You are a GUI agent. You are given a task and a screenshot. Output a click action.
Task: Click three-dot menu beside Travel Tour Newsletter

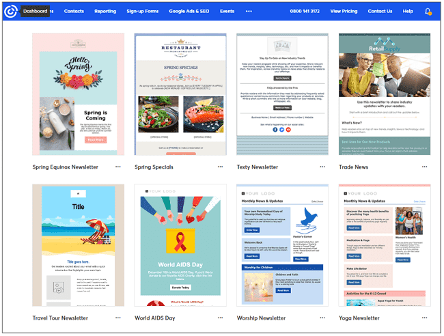(118, 318)
